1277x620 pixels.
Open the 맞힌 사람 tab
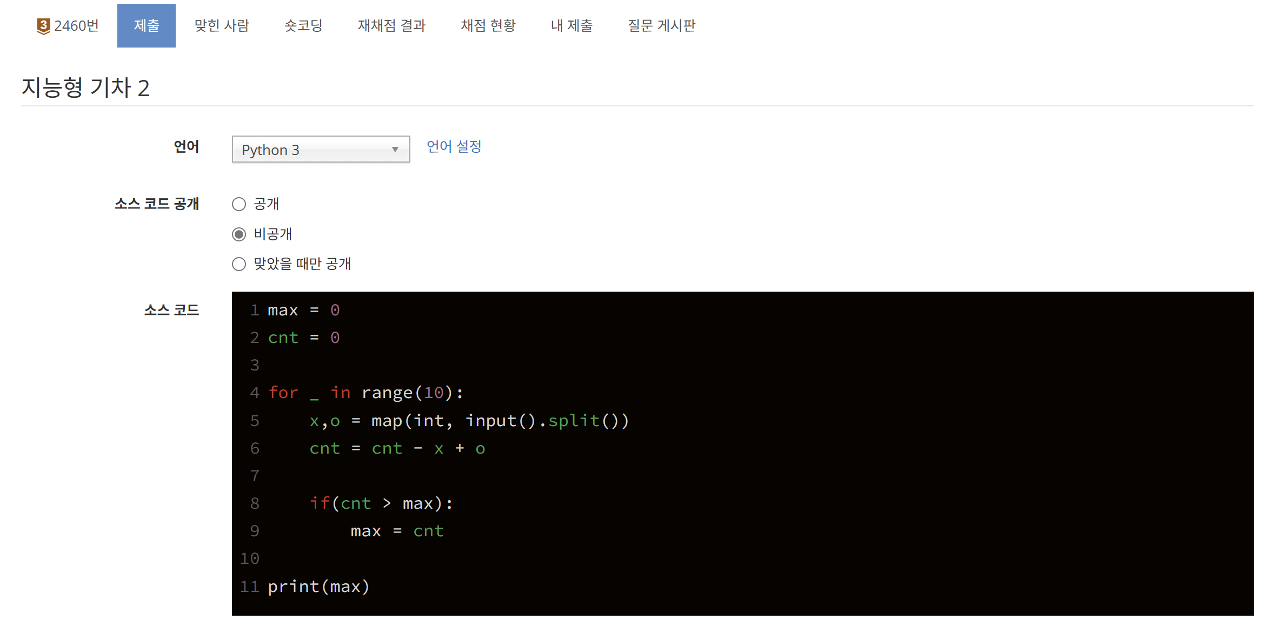222,26
